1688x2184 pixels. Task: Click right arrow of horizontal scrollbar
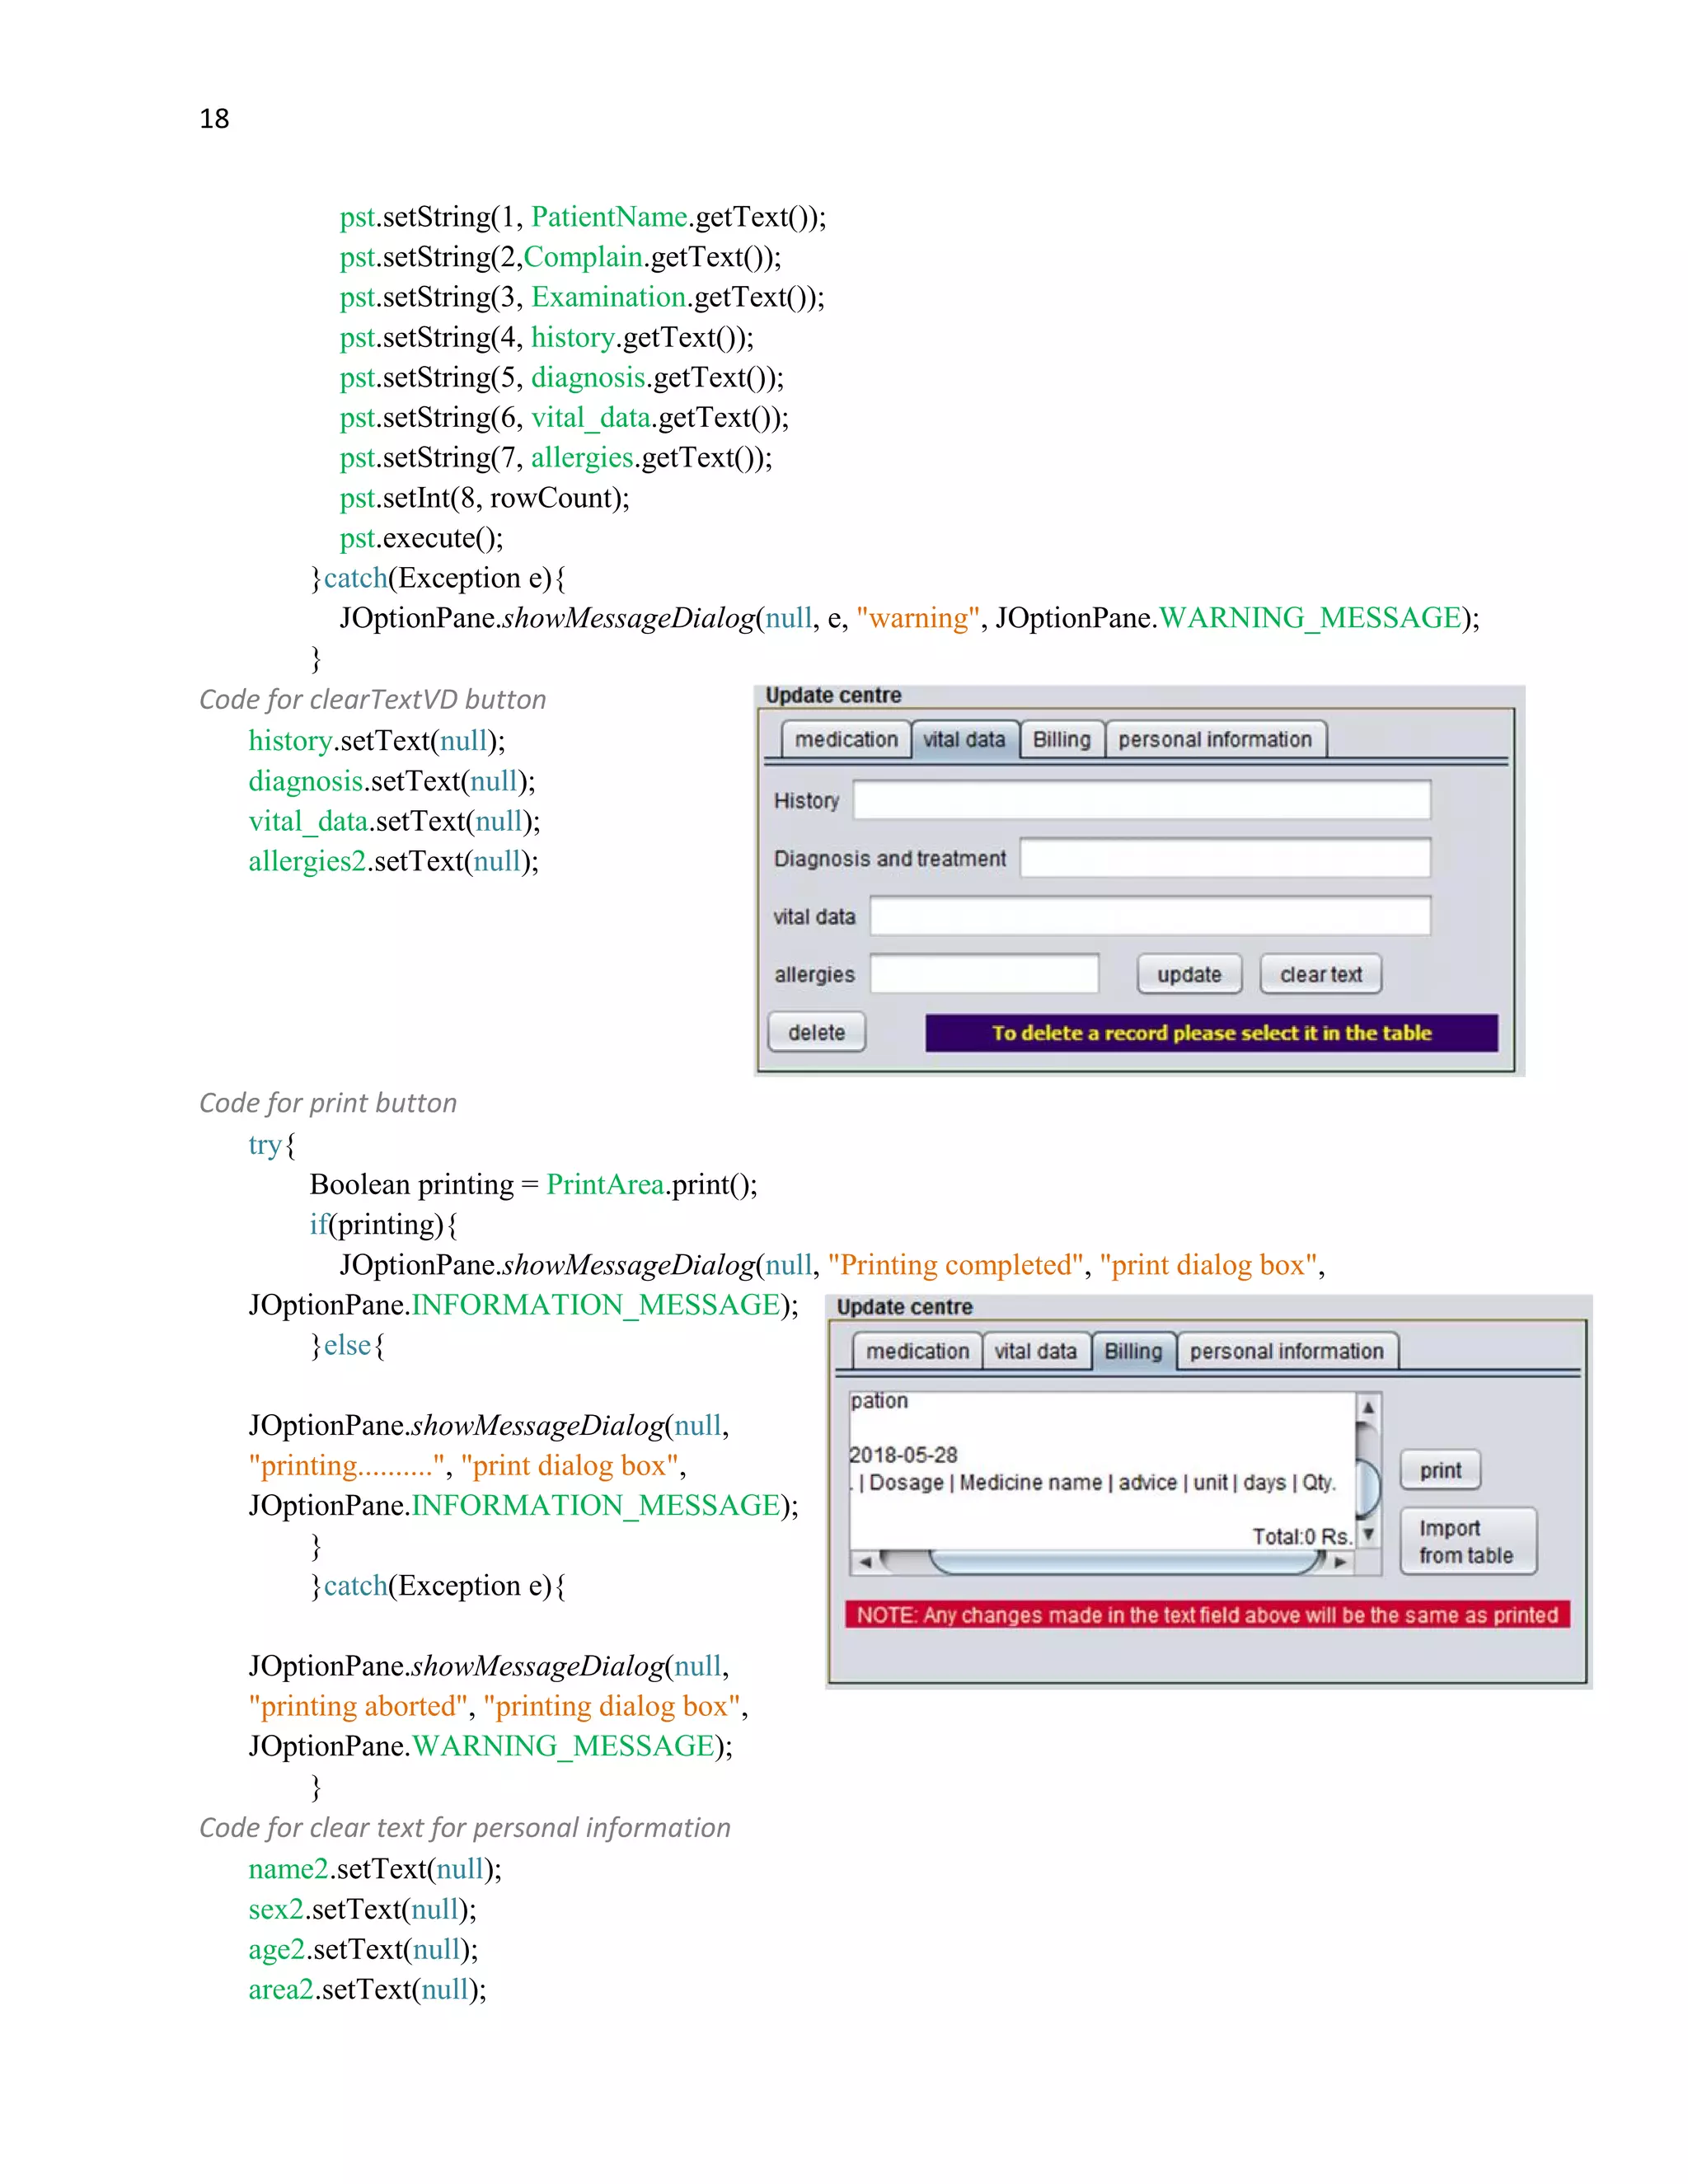pyautogui.click(x=1341, y=1562)
